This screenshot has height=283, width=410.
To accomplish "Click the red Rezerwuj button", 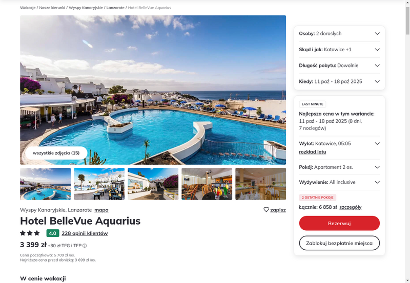I will pyautogui.click(x=339, y=223).
